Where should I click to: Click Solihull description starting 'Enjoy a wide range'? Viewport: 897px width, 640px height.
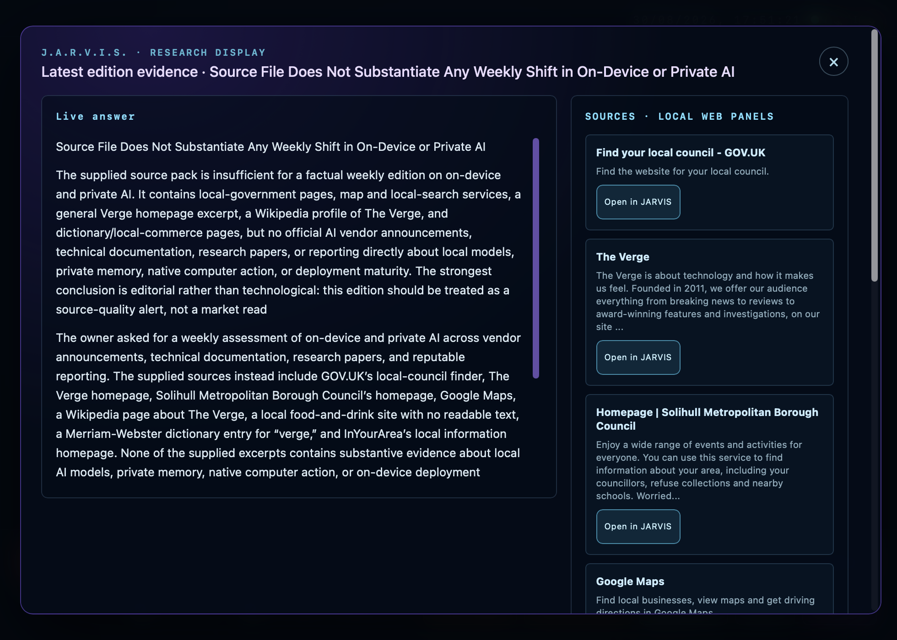click(699, 470)
